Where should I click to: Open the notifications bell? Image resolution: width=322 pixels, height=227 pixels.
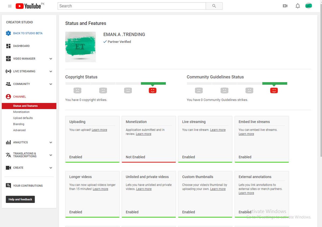click(x=298, y=6)
